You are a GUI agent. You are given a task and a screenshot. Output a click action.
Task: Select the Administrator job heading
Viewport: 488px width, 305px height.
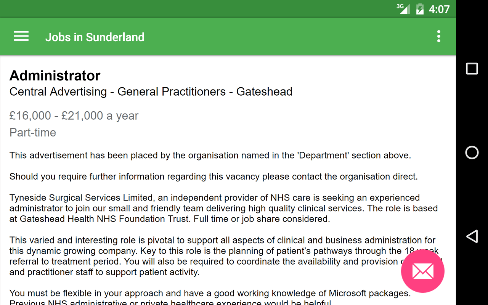click(x=55, y=75)
